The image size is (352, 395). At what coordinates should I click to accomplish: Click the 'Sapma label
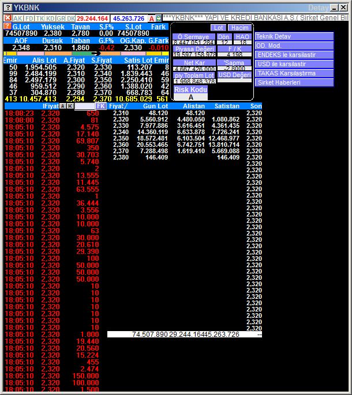pos(234,63)
